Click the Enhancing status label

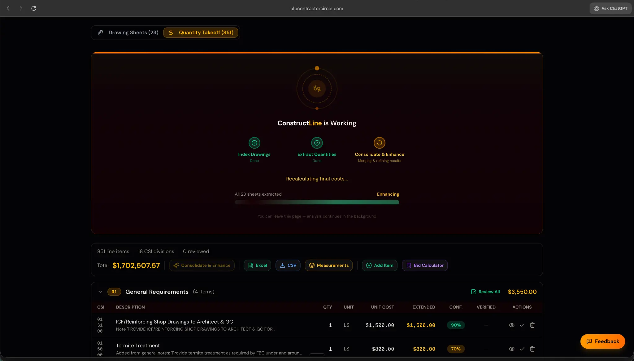pos(388,194)
